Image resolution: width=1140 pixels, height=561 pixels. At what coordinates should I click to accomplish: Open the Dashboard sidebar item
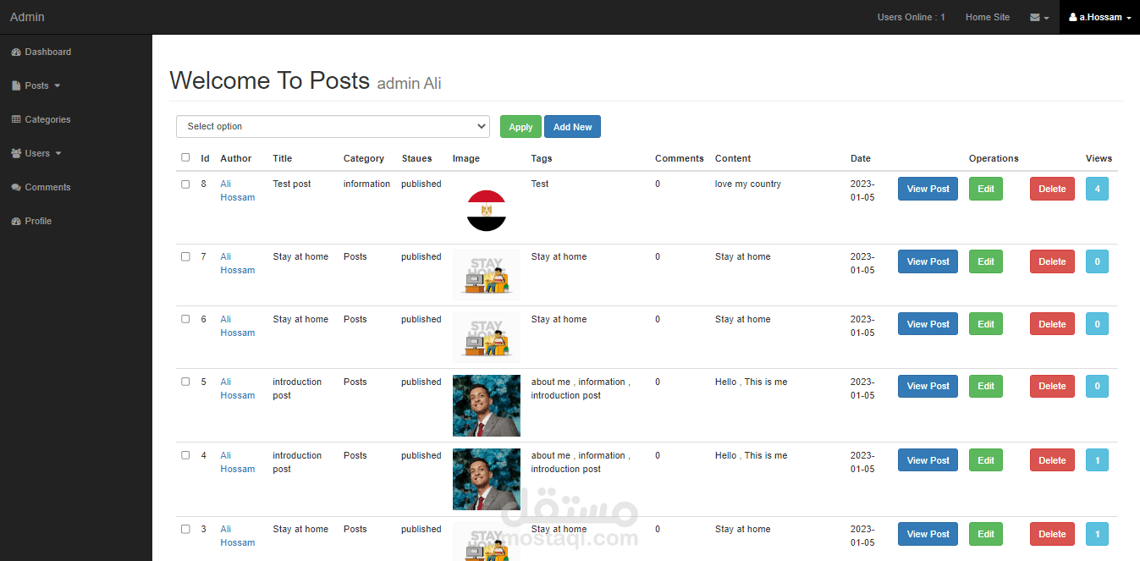pyautogui.click(x=41, y=52)
